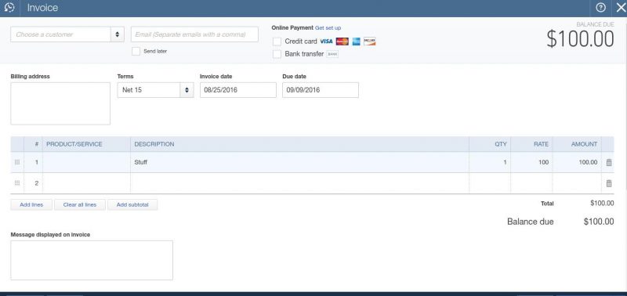Click the Visa card logo
627x296 pixels.
(x=326, y=42)
